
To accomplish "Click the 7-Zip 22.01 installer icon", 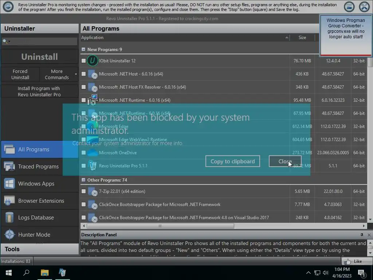I will click(x=93, y=191).
